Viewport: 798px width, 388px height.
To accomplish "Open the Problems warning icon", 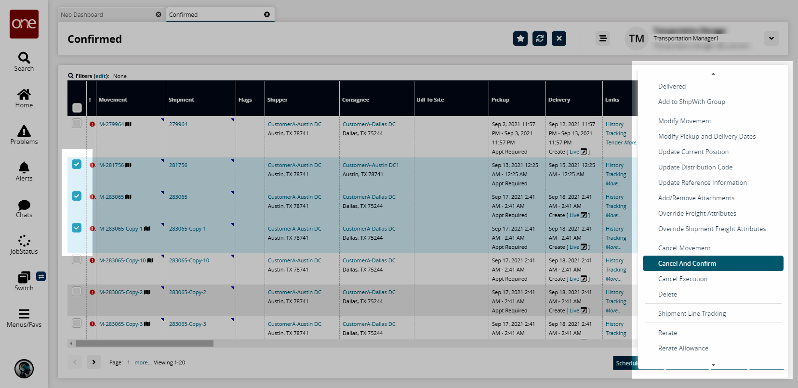I will [x=24, y=131].
